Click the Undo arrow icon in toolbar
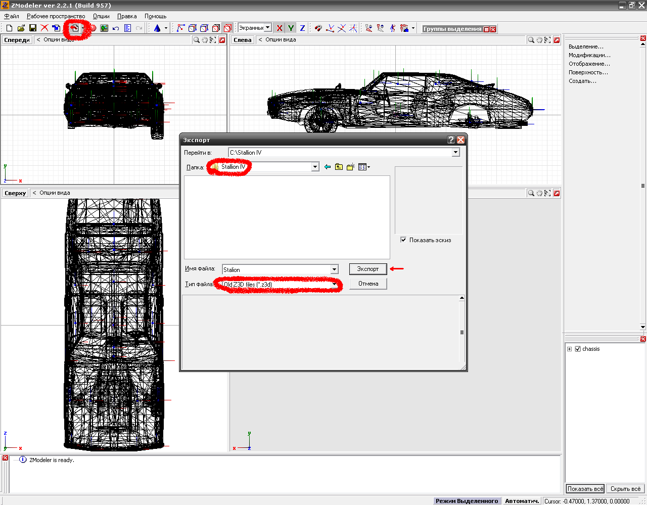Image resolution: width=647 pixels, height=505 pixels. [116, 28]
